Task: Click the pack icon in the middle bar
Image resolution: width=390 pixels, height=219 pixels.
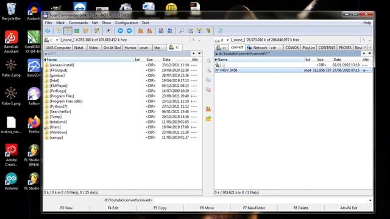Action: pos(208,109)
